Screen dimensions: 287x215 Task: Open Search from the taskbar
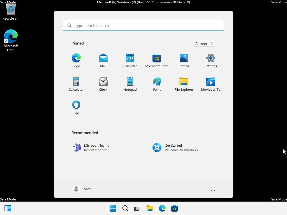pyautogui.click(x=125, y=208)
